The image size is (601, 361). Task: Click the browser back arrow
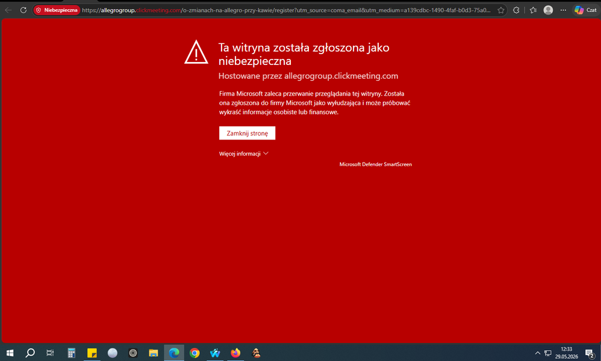pos(8,10)
